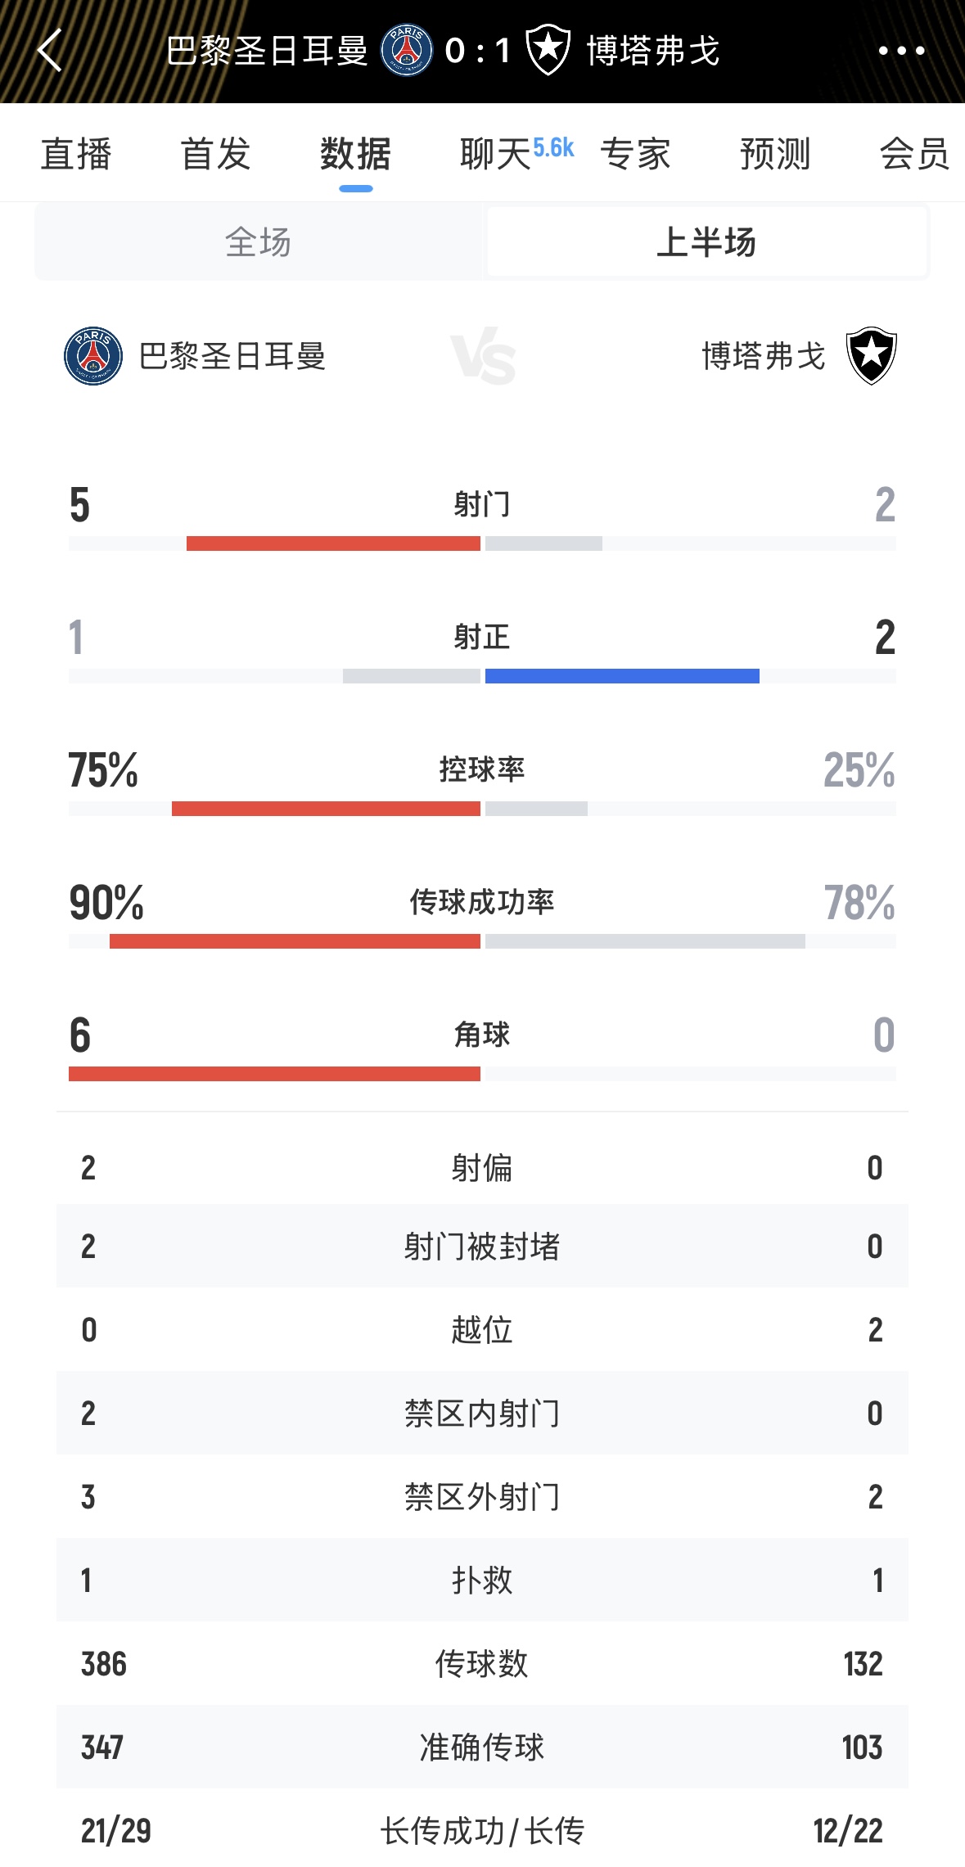Switch to 全场 full-match stats
This screenshot has width=965, height=1867.
259,242
